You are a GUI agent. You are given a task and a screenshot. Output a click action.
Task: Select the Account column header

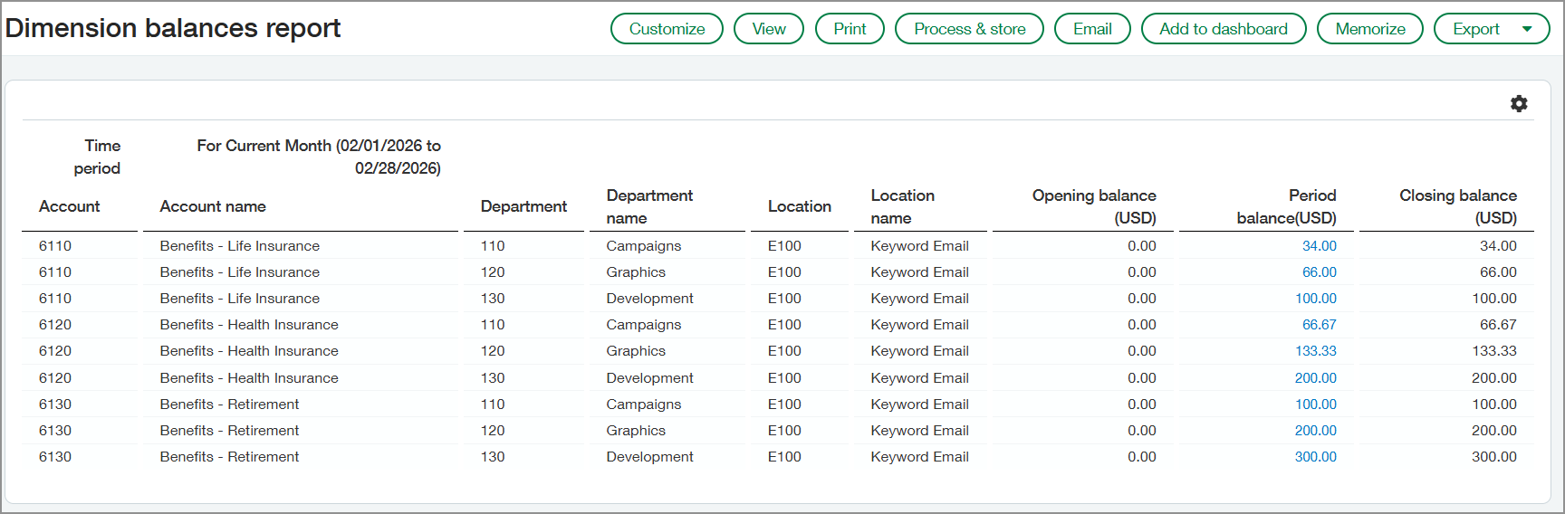[x=70, y=206]
